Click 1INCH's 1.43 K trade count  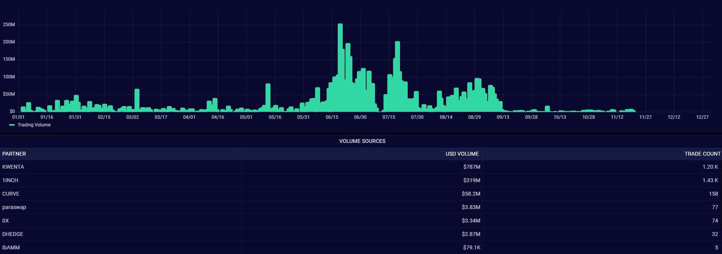710,180
